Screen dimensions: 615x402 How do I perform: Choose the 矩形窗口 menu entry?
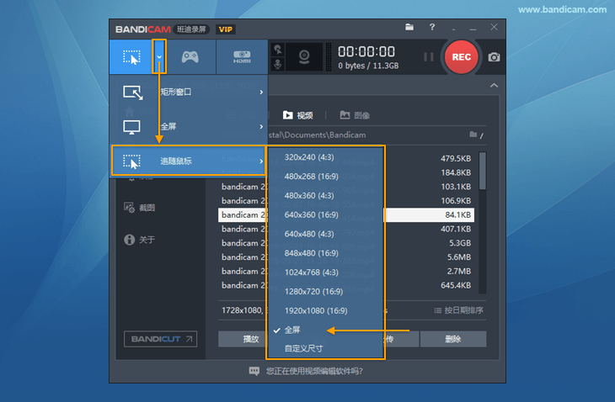click(x=190, y=92)
